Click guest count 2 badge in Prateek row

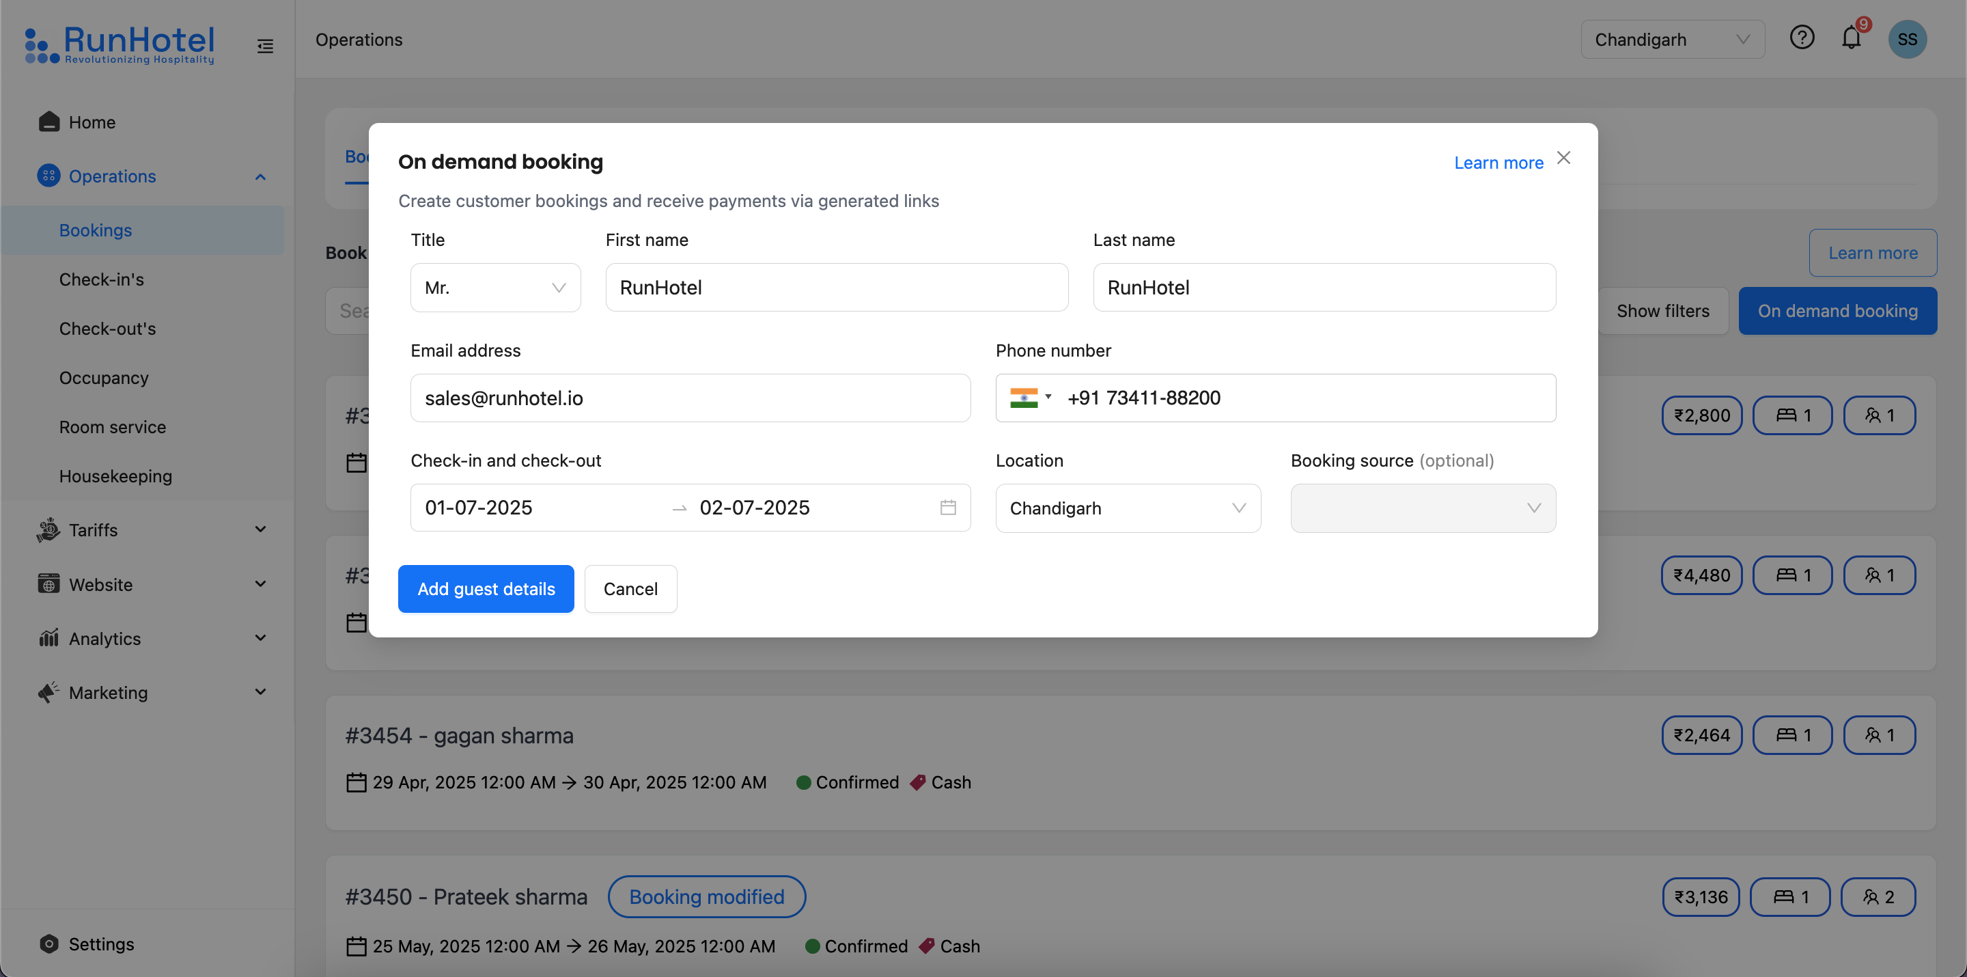click(x=1878, y=897)
